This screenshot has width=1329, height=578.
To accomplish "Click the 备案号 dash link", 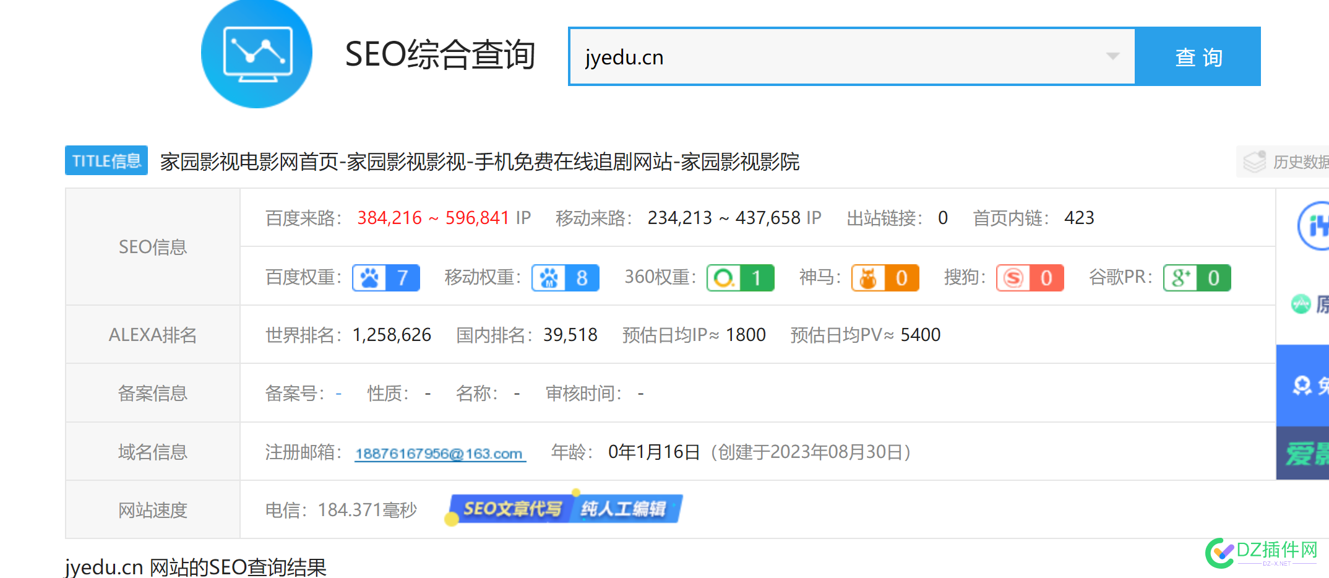I will click(338, 393).
